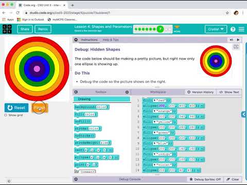Open the "orange" fill color dropdown
Screen dimensions: 247x185
[154, 111]
